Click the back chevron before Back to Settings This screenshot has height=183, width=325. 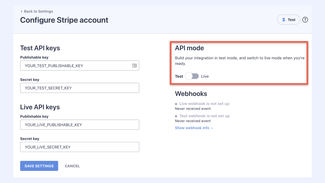point(21,11)
